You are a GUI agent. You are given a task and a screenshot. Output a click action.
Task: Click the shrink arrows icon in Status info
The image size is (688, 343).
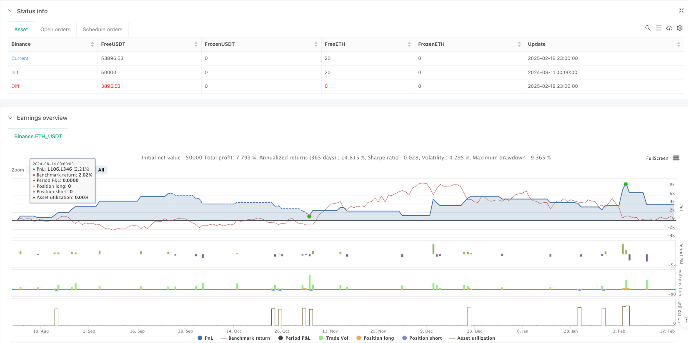tap(681, 11)
